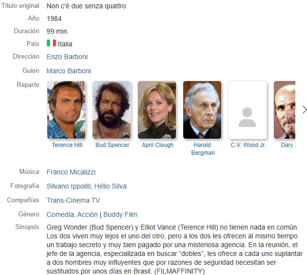Click the partially visible Dary cast photo

coord(285,110)
